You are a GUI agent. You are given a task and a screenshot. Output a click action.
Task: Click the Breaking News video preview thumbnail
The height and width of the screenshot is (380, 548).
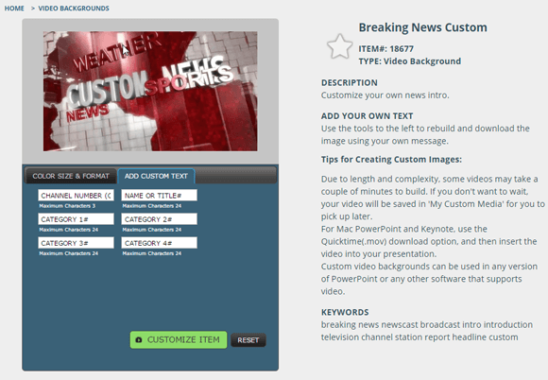click(x=150, y=92)
